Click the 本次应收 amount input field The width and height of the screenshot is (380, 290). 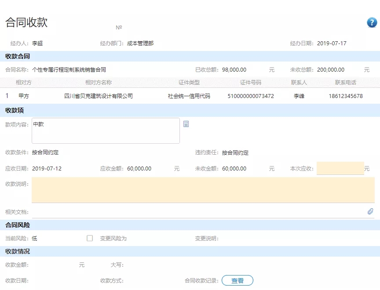click(340, 168)
